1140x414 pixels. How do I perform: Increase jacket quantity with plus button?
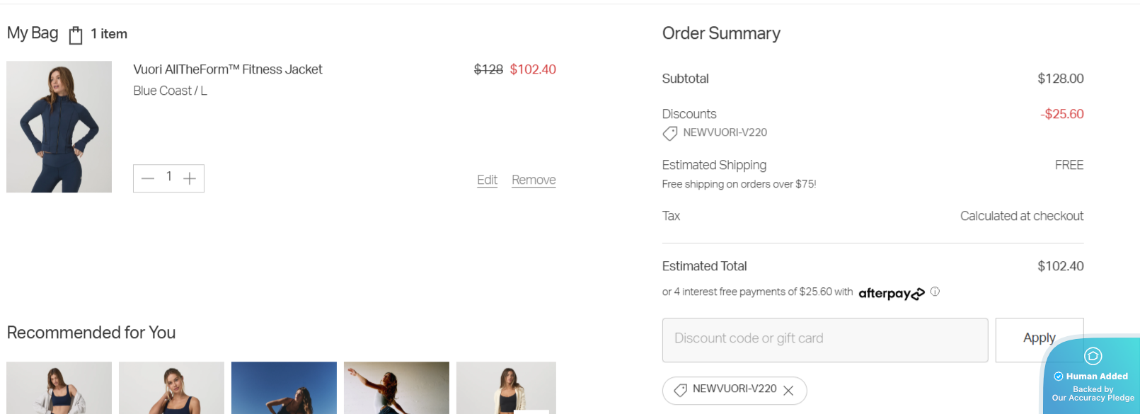[190, 178]
